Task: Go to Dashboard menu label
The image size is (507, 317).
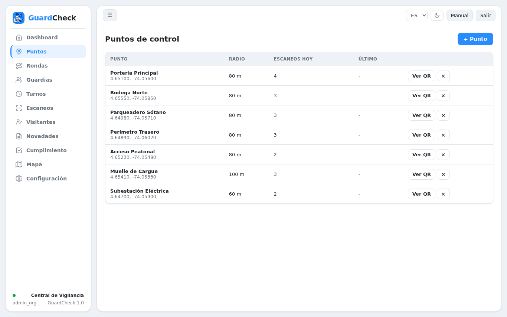Action: (42, 37)
